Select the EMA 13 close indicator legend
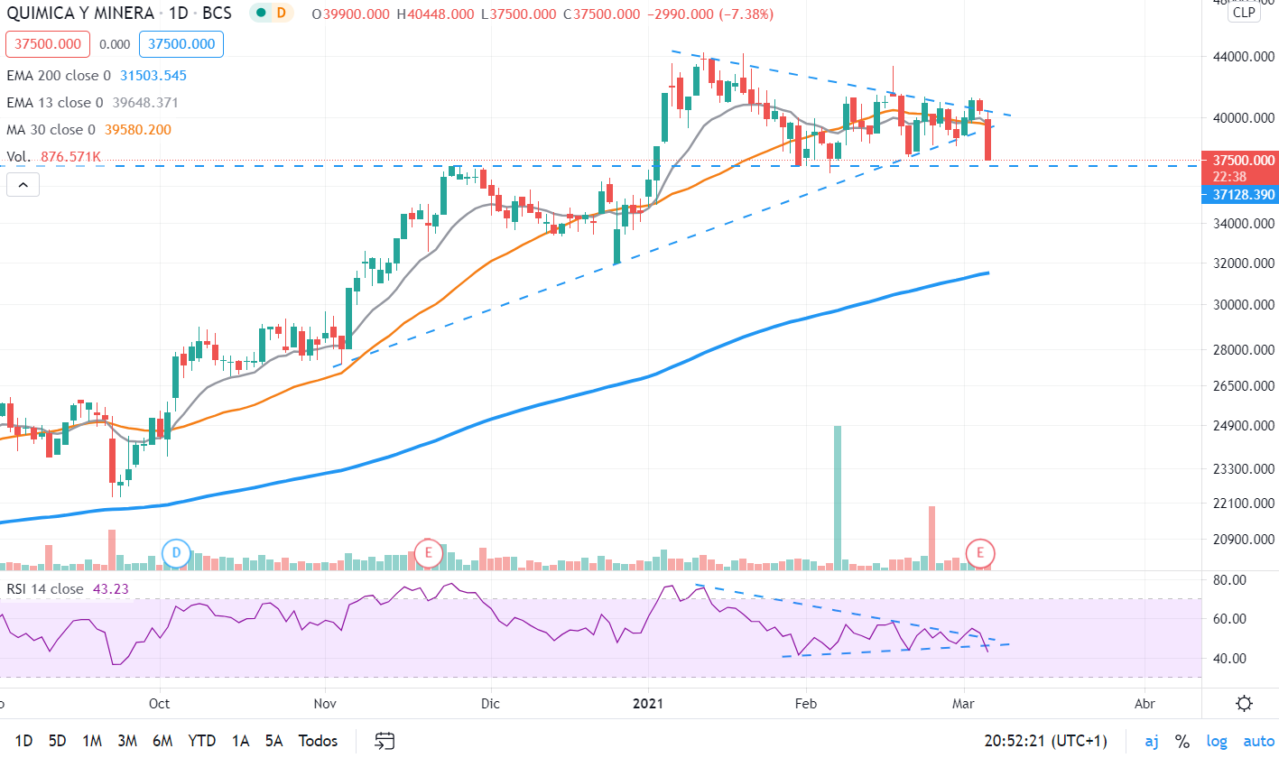 pyautogui.click(x=55, y=103)
